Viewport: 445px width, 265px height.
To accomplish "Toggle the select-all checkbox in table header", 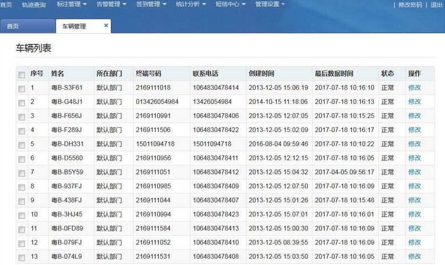I will (22, 74).
